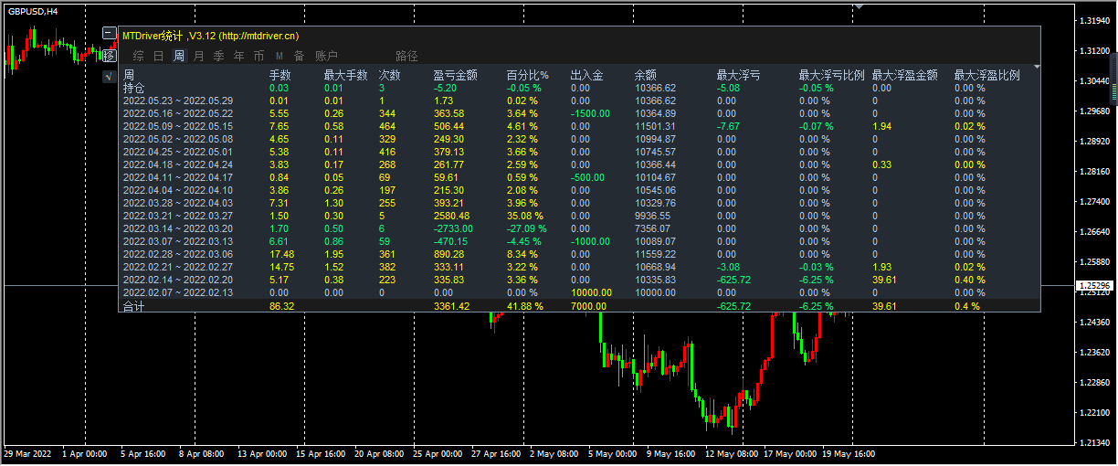Click the 百分比% column header
The image size is (1118, 466).
coord(528,75)
